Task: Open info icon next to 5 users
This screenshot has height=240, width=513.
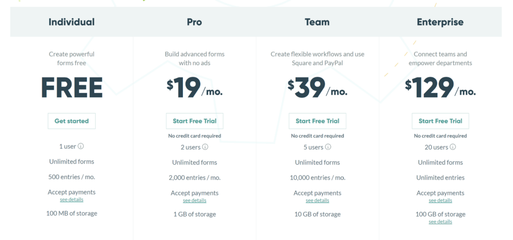Action: point(328,147)
